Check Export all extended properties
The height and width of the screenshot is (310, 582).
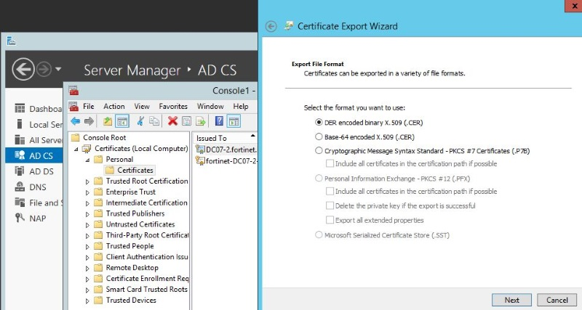pyautogui.click(x=330, y=220)
